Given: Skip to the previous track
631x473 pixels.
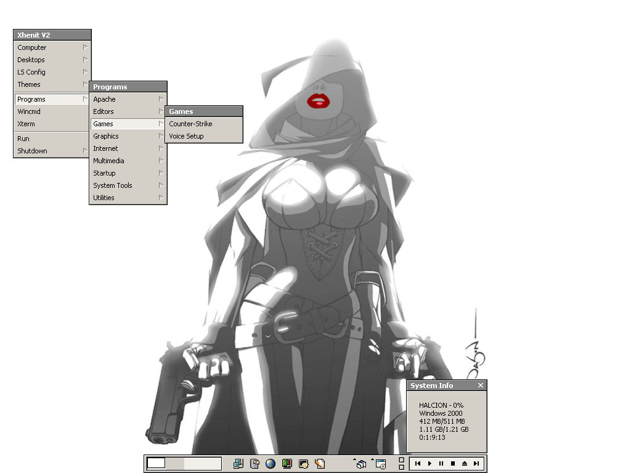Looking at the screenshot, I should click(x=418, y=463).
